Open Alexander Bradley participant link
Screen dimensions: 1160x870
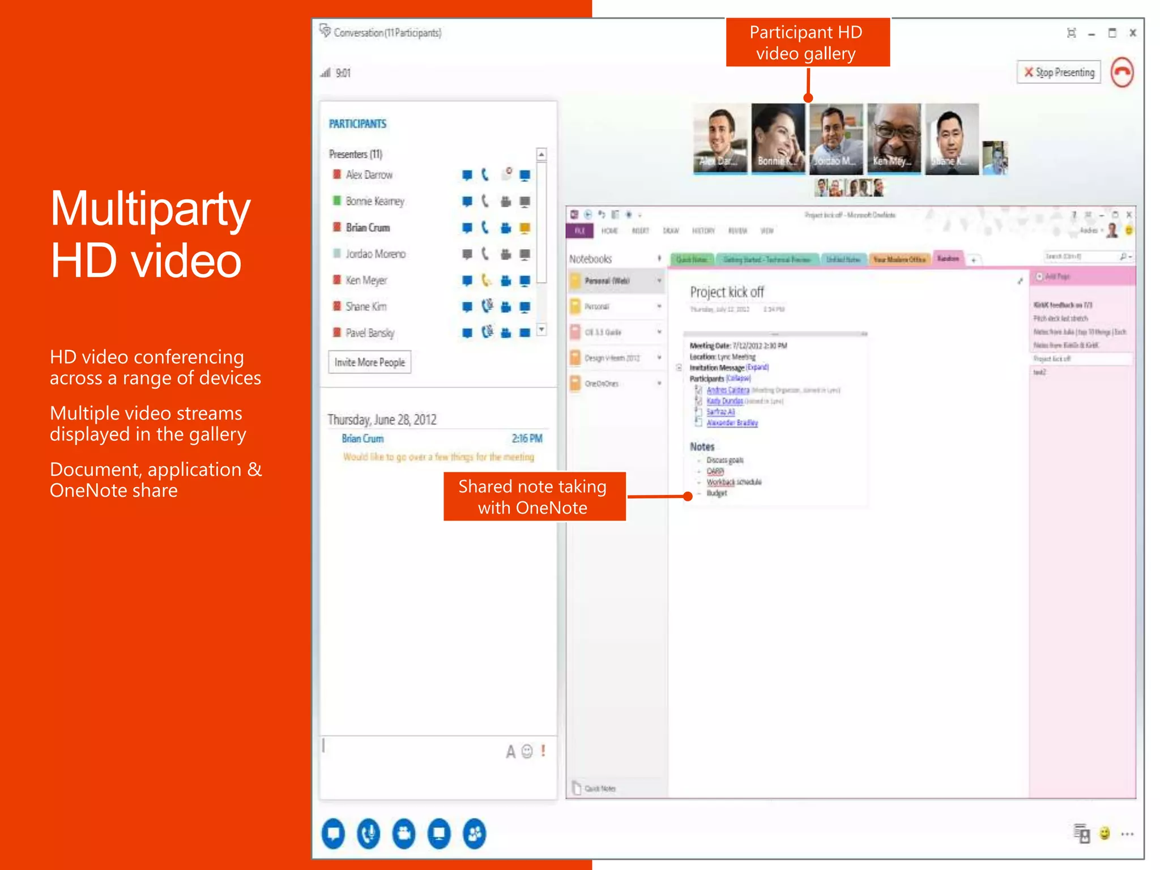732,423
